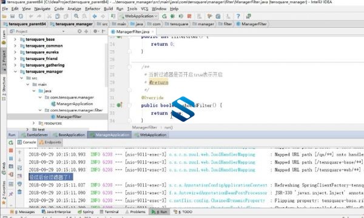The width and height of the screenshot is (364, 218).
Task: Select the Console tab
Action: pos(27,142)
